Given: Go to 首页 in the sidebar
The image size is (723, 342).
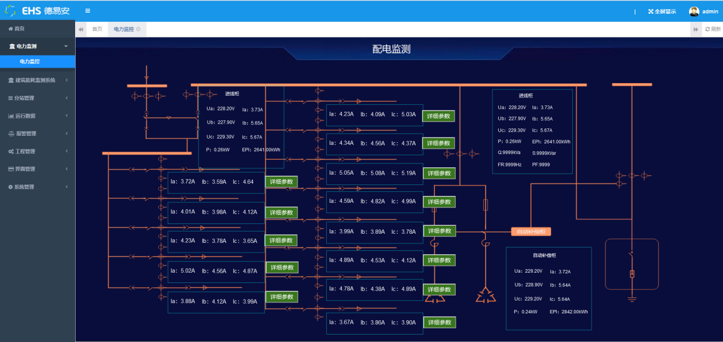Looking at the screenshot, I should (x=19, y=29).
